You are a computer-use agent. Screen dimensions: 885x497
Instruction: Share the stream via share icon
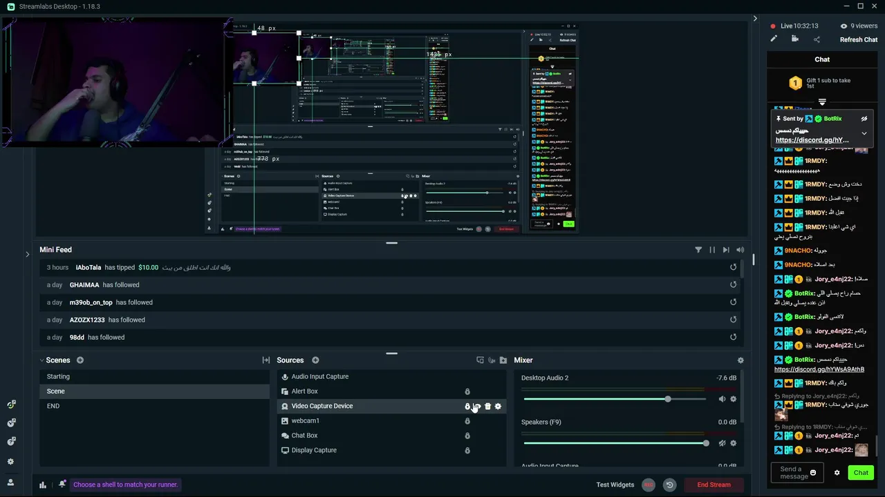tap(817, 39)
